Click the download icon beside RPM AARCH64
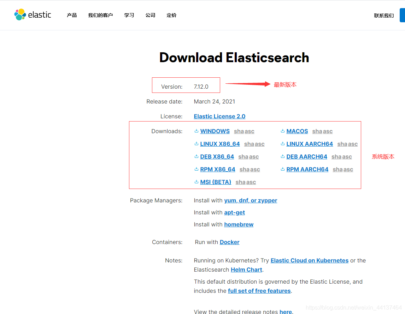The image size is (405, 314). (x=283, y=169)
